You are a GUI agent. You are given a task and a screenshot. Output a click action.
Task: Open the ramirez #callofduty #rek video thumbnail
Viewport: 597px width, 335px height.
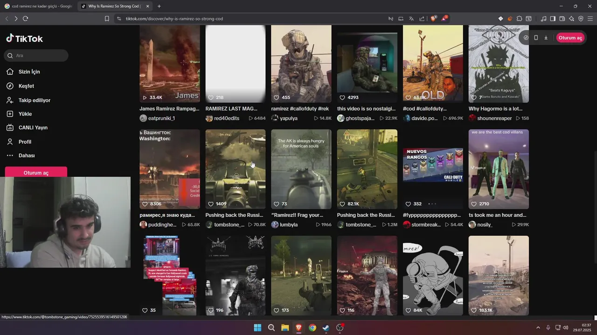[301, 64]
